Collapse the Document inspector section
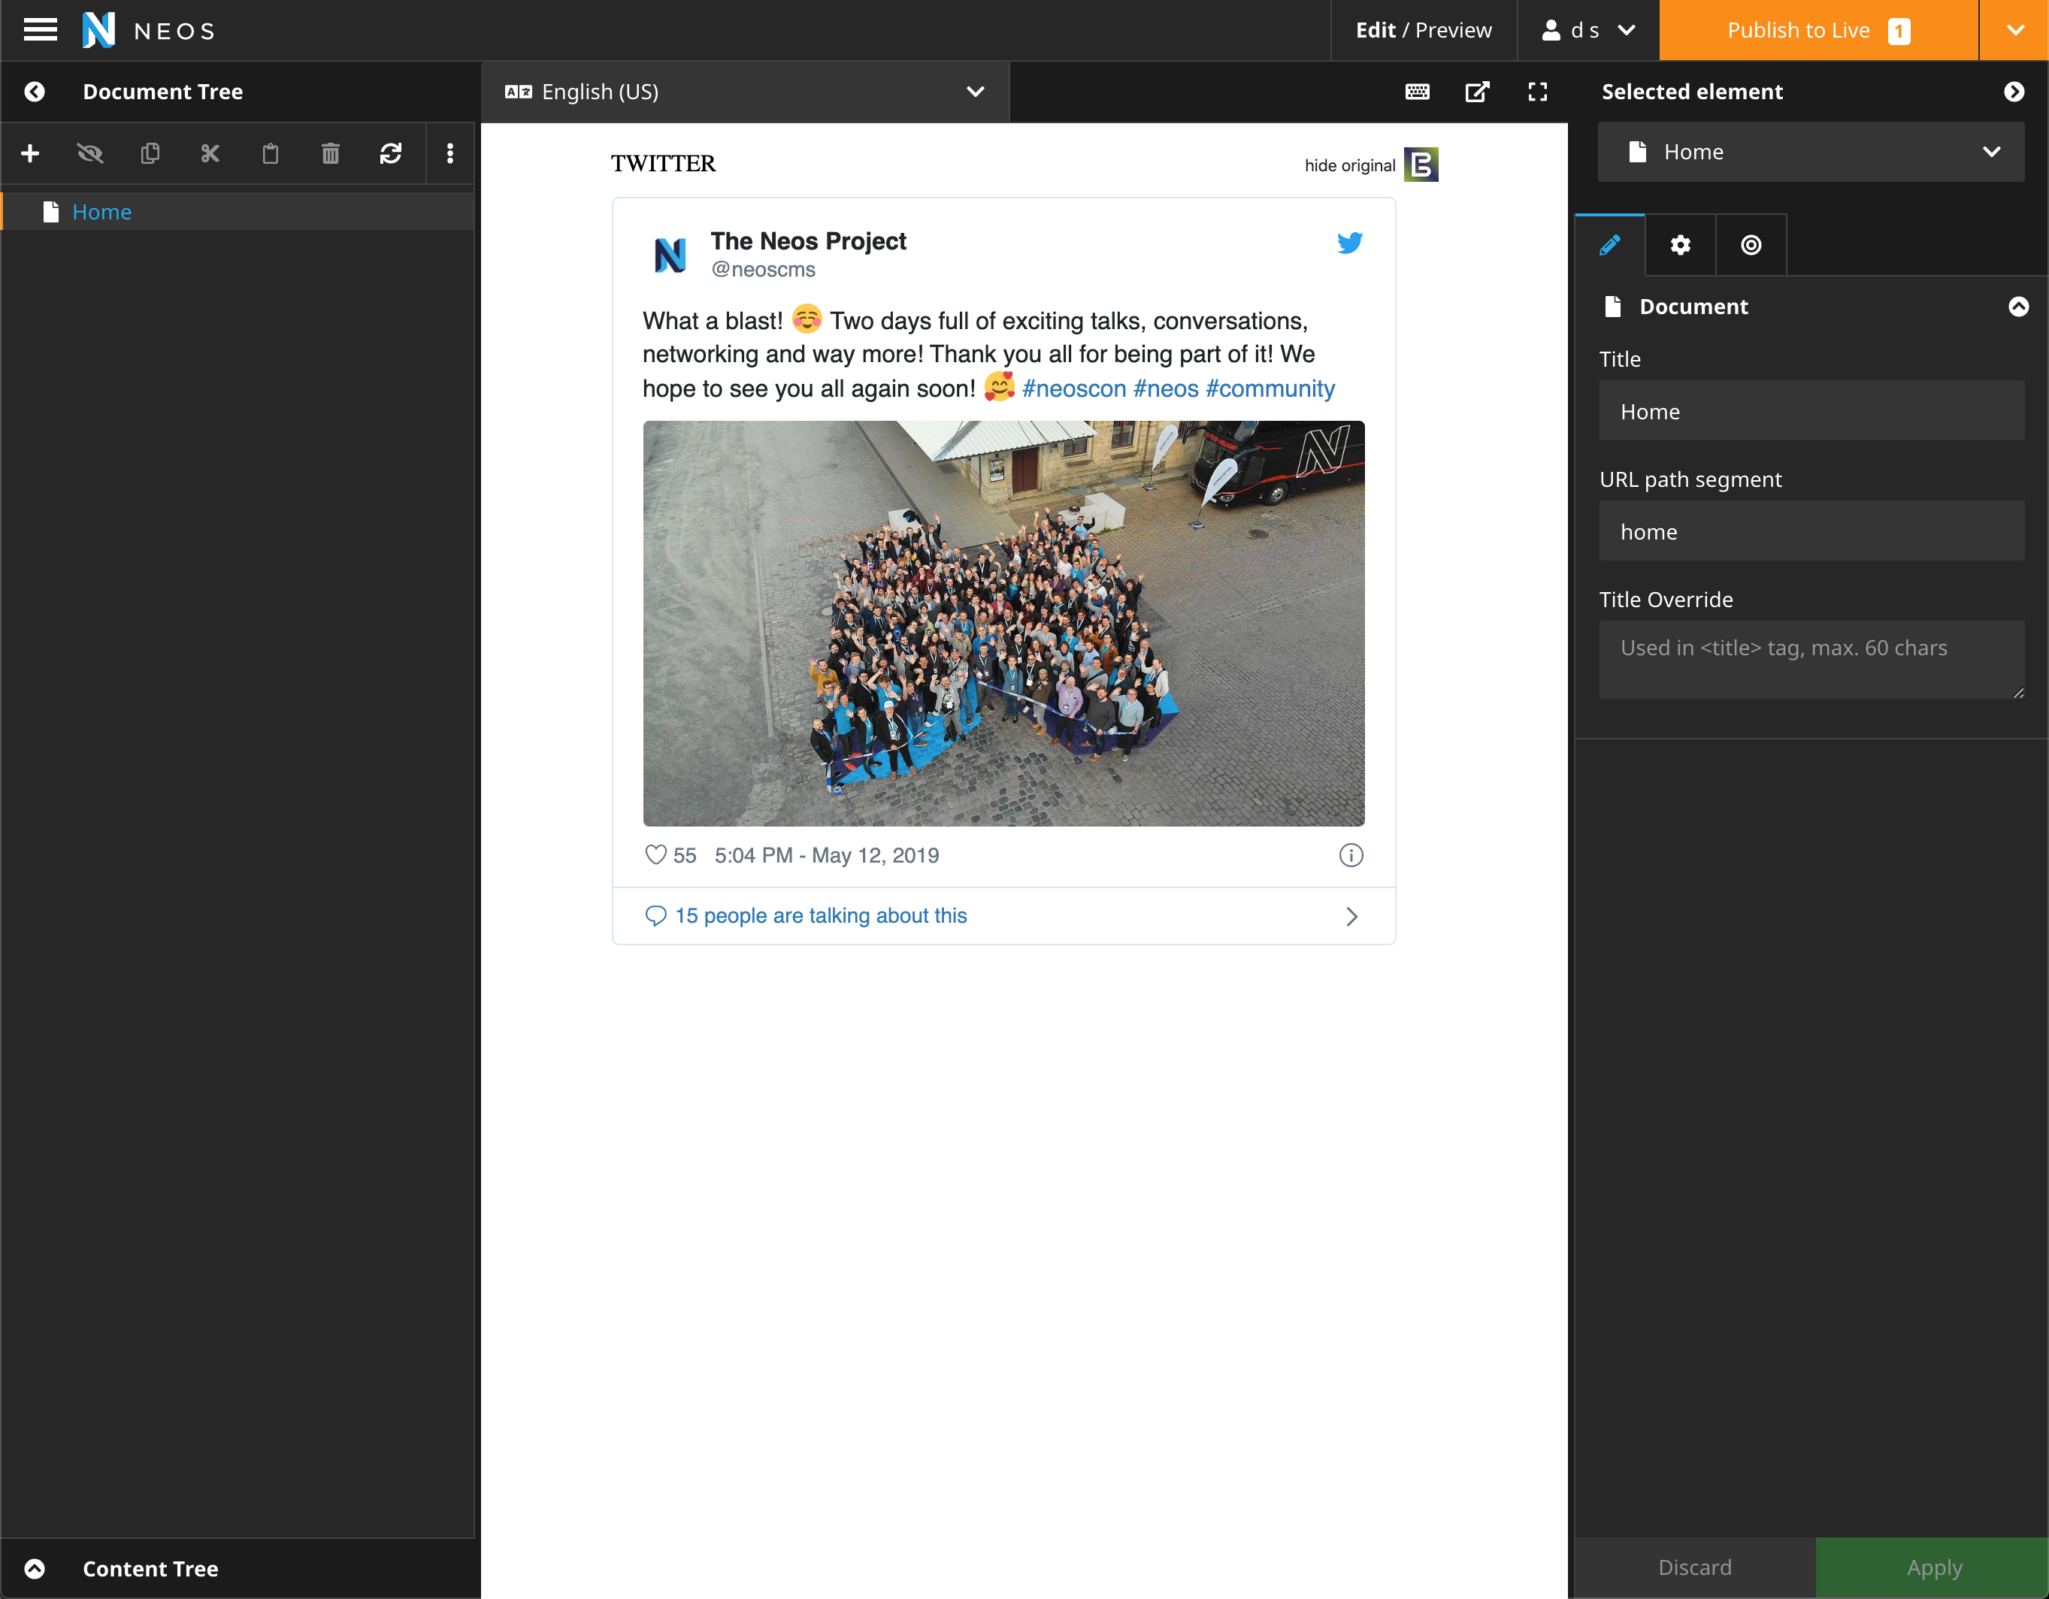The height and width of the screenshot is (1599, 2049). [x=2018, y=307]
